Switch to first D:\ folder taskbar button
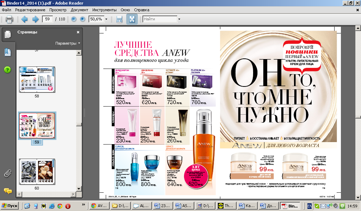The width and height of the screenshot is (361, 211). (x=121, y=206)
